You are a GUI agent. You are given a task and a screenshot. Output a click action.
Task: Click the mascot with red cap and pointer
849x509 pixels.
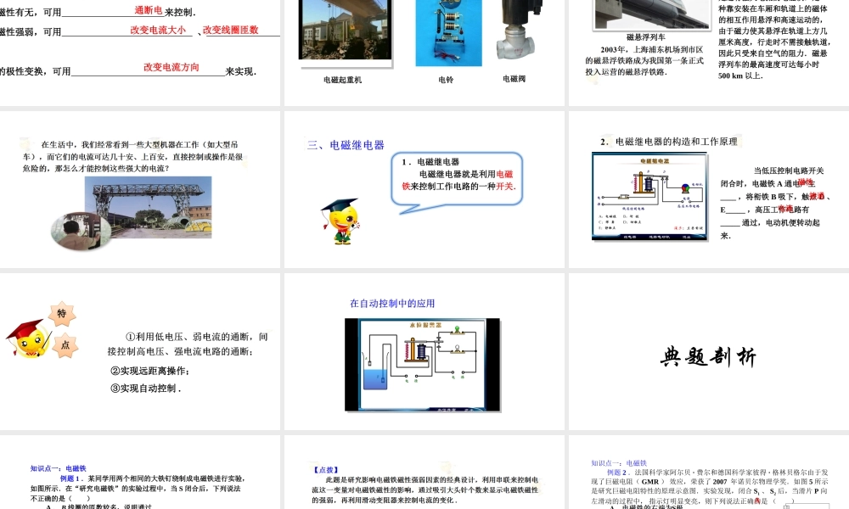click(28, 338)
